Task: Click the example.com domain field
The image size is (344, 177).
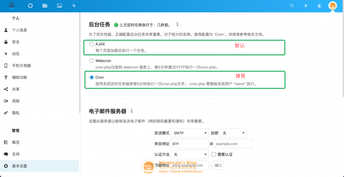Action: click(233, 144)
